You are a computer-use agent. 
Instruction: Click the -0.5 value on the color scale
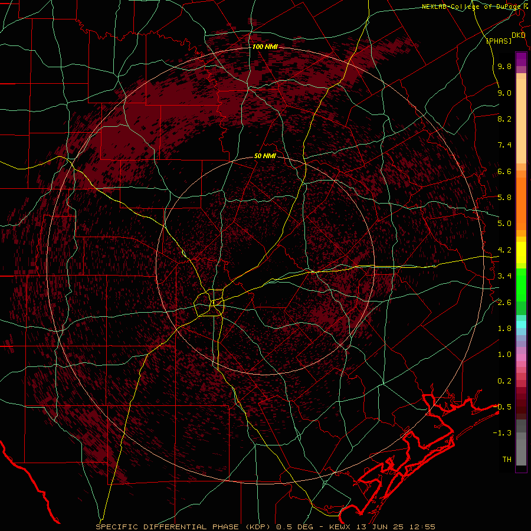(502, 407)
